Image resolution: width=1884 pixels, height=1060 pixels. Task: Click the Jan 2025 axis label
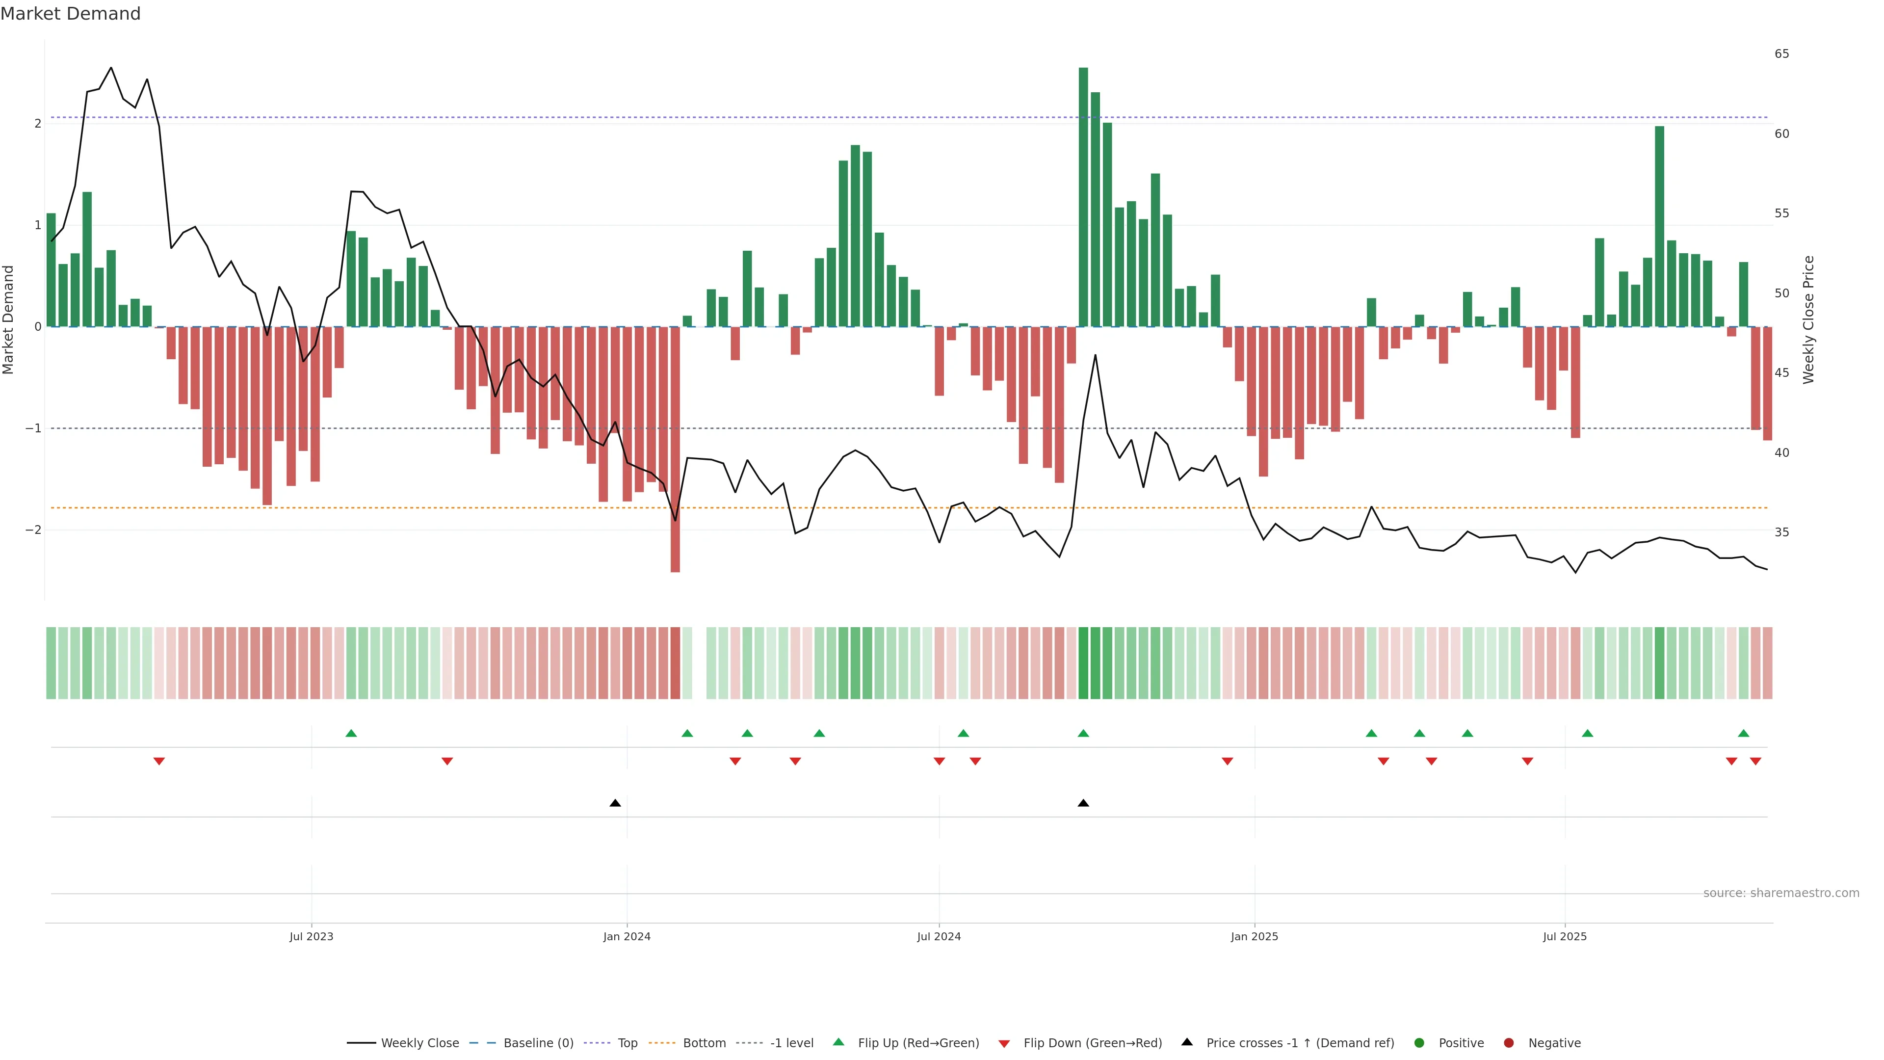coord(1255,936)
